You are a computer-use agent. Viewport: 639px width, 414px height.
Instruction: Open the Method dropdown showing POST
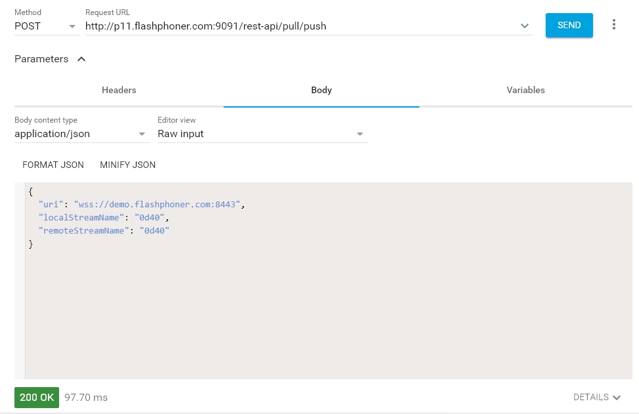(x=46, y=26)
